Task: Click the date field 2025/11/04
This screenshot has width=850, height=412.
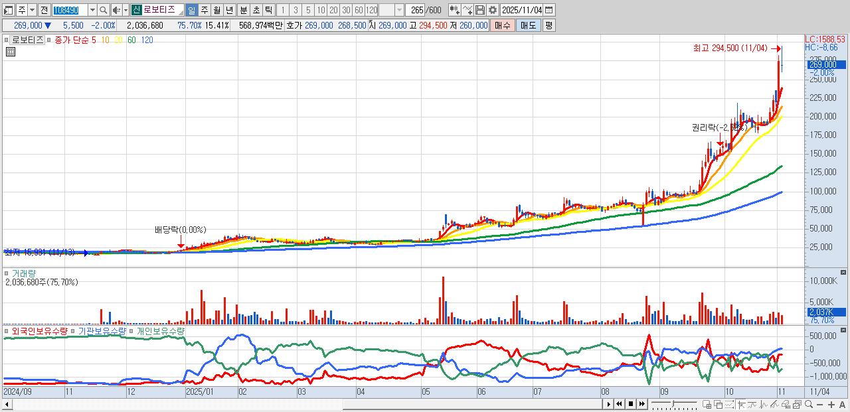Action: 521,10
